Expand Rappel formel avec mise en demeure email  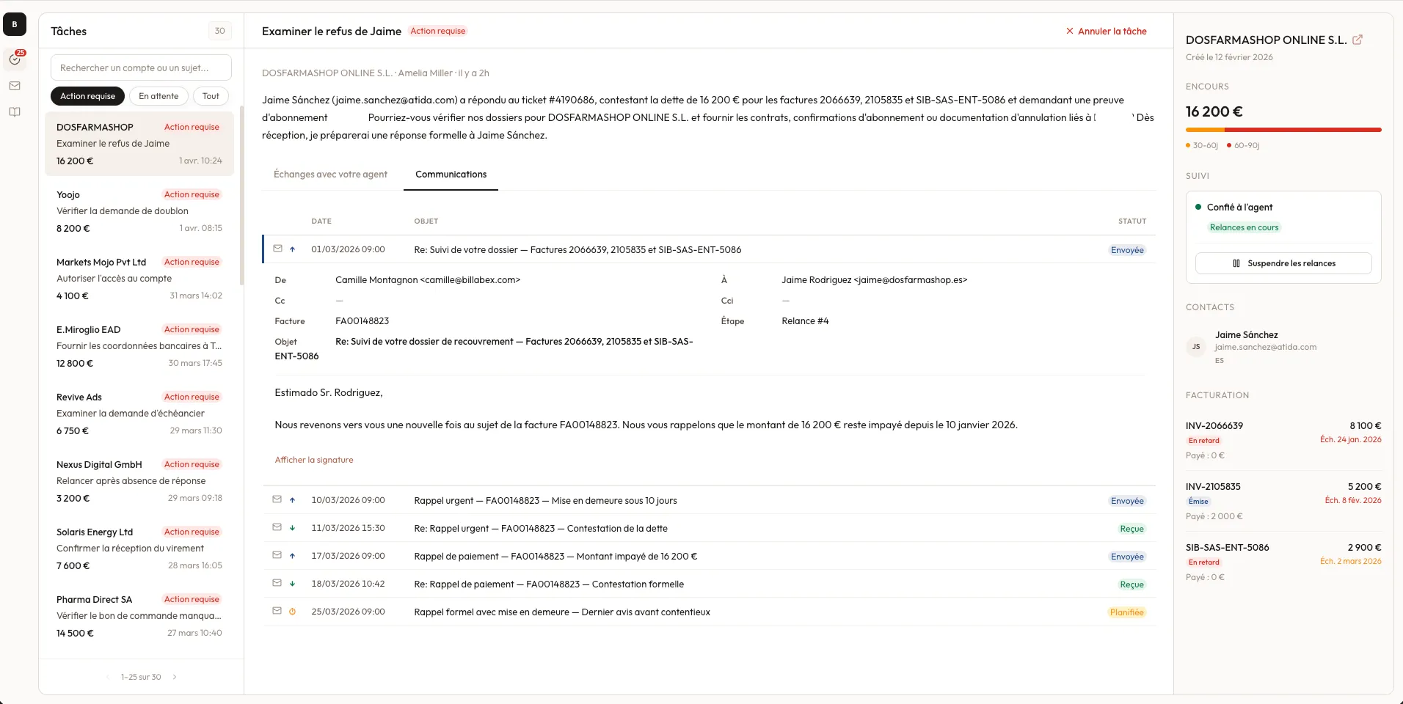point(709,612)
